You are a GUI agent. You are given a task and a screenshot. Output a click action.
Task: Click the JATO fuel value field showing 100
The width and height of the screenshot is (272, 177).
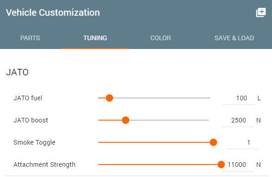click(239, 98)
